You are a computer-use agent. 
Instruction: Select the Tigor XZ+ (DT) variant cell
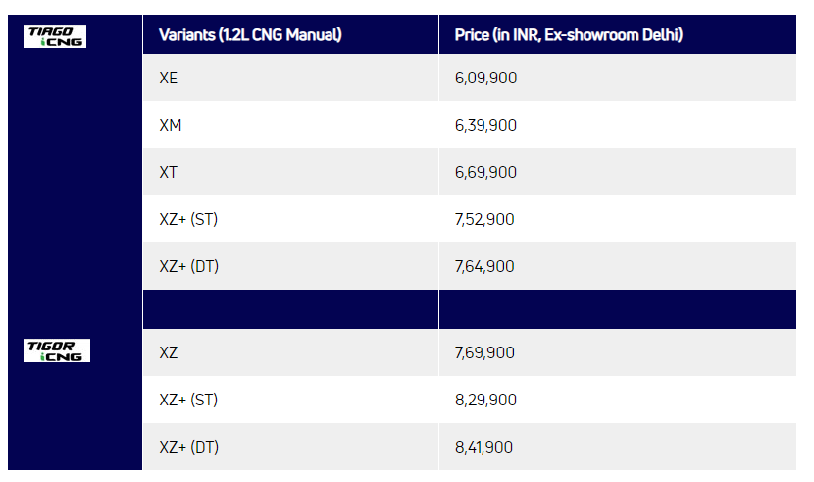click(188, 448)
